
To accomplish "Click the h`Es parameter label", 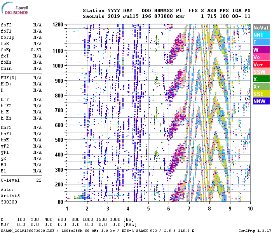I will pyautogui.click(x=6, y=118).
